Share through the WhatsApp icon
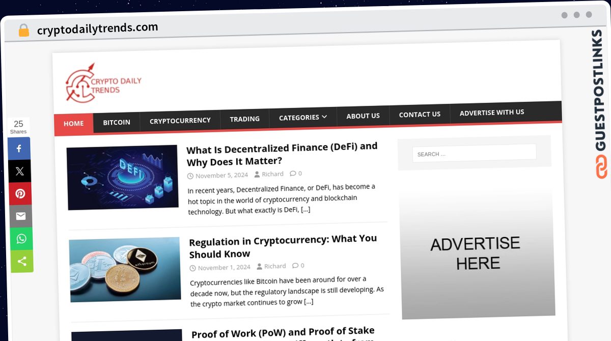Screen dimensions: 611x341 pos(21,239)
